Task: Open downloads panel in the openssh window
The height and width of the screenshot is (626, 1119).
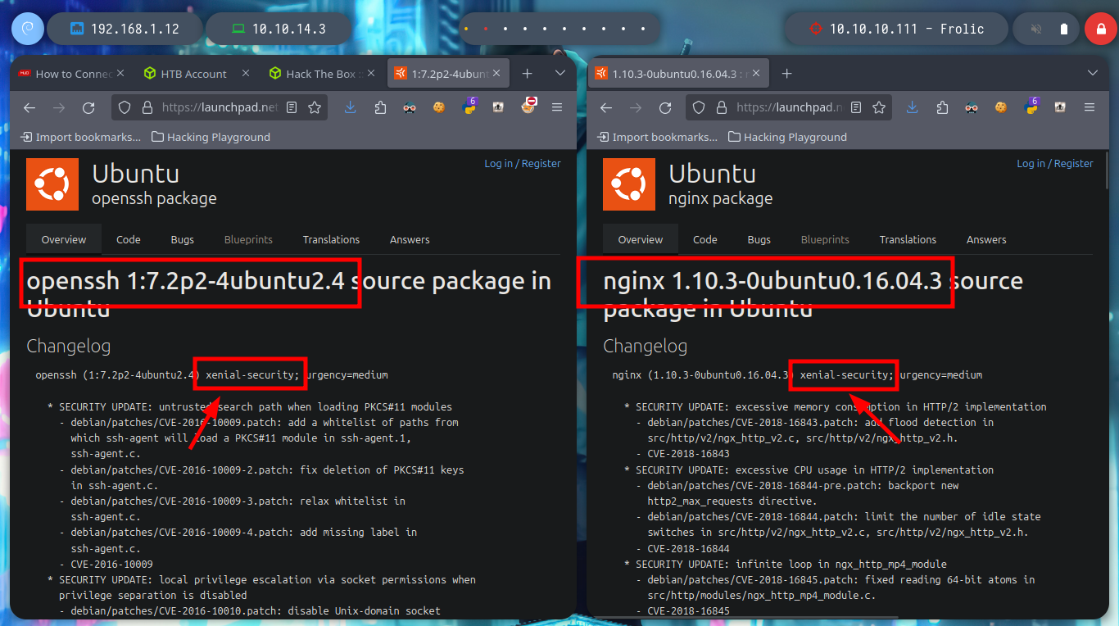Action: click(x=351, y=107)
